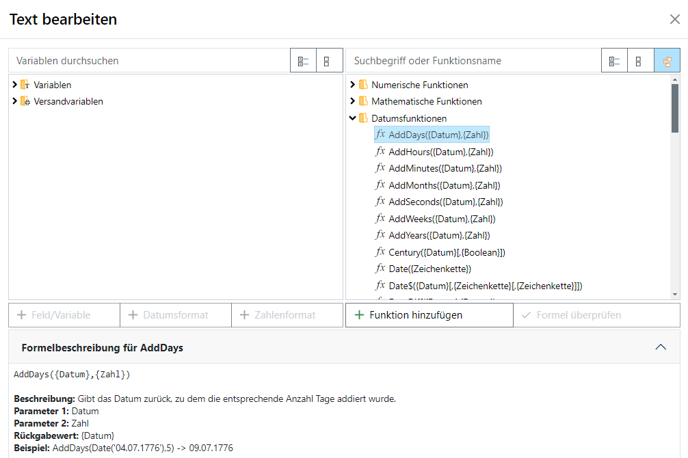Collapse all nodes in the variables tree
688x458 pixels.
pyautogui.click(x=329, y=61)
